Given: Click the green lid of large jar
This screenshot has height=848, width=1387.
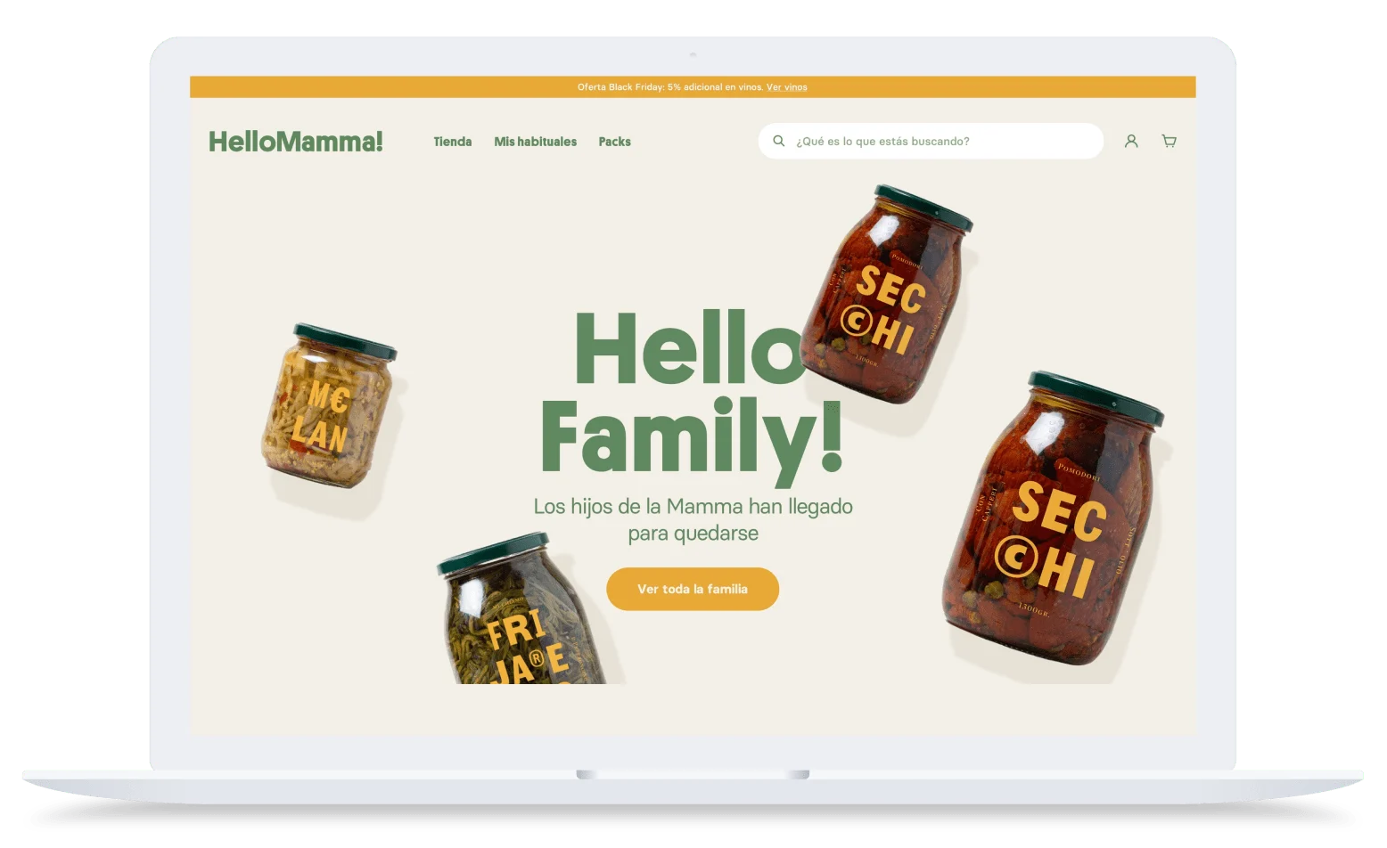Looking at the screenshot, I should (x=1096, y=399).
